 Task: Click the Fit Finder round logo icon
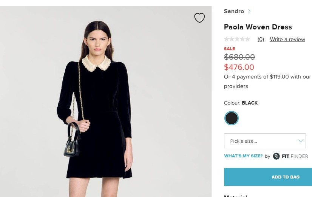click(276, 156)
